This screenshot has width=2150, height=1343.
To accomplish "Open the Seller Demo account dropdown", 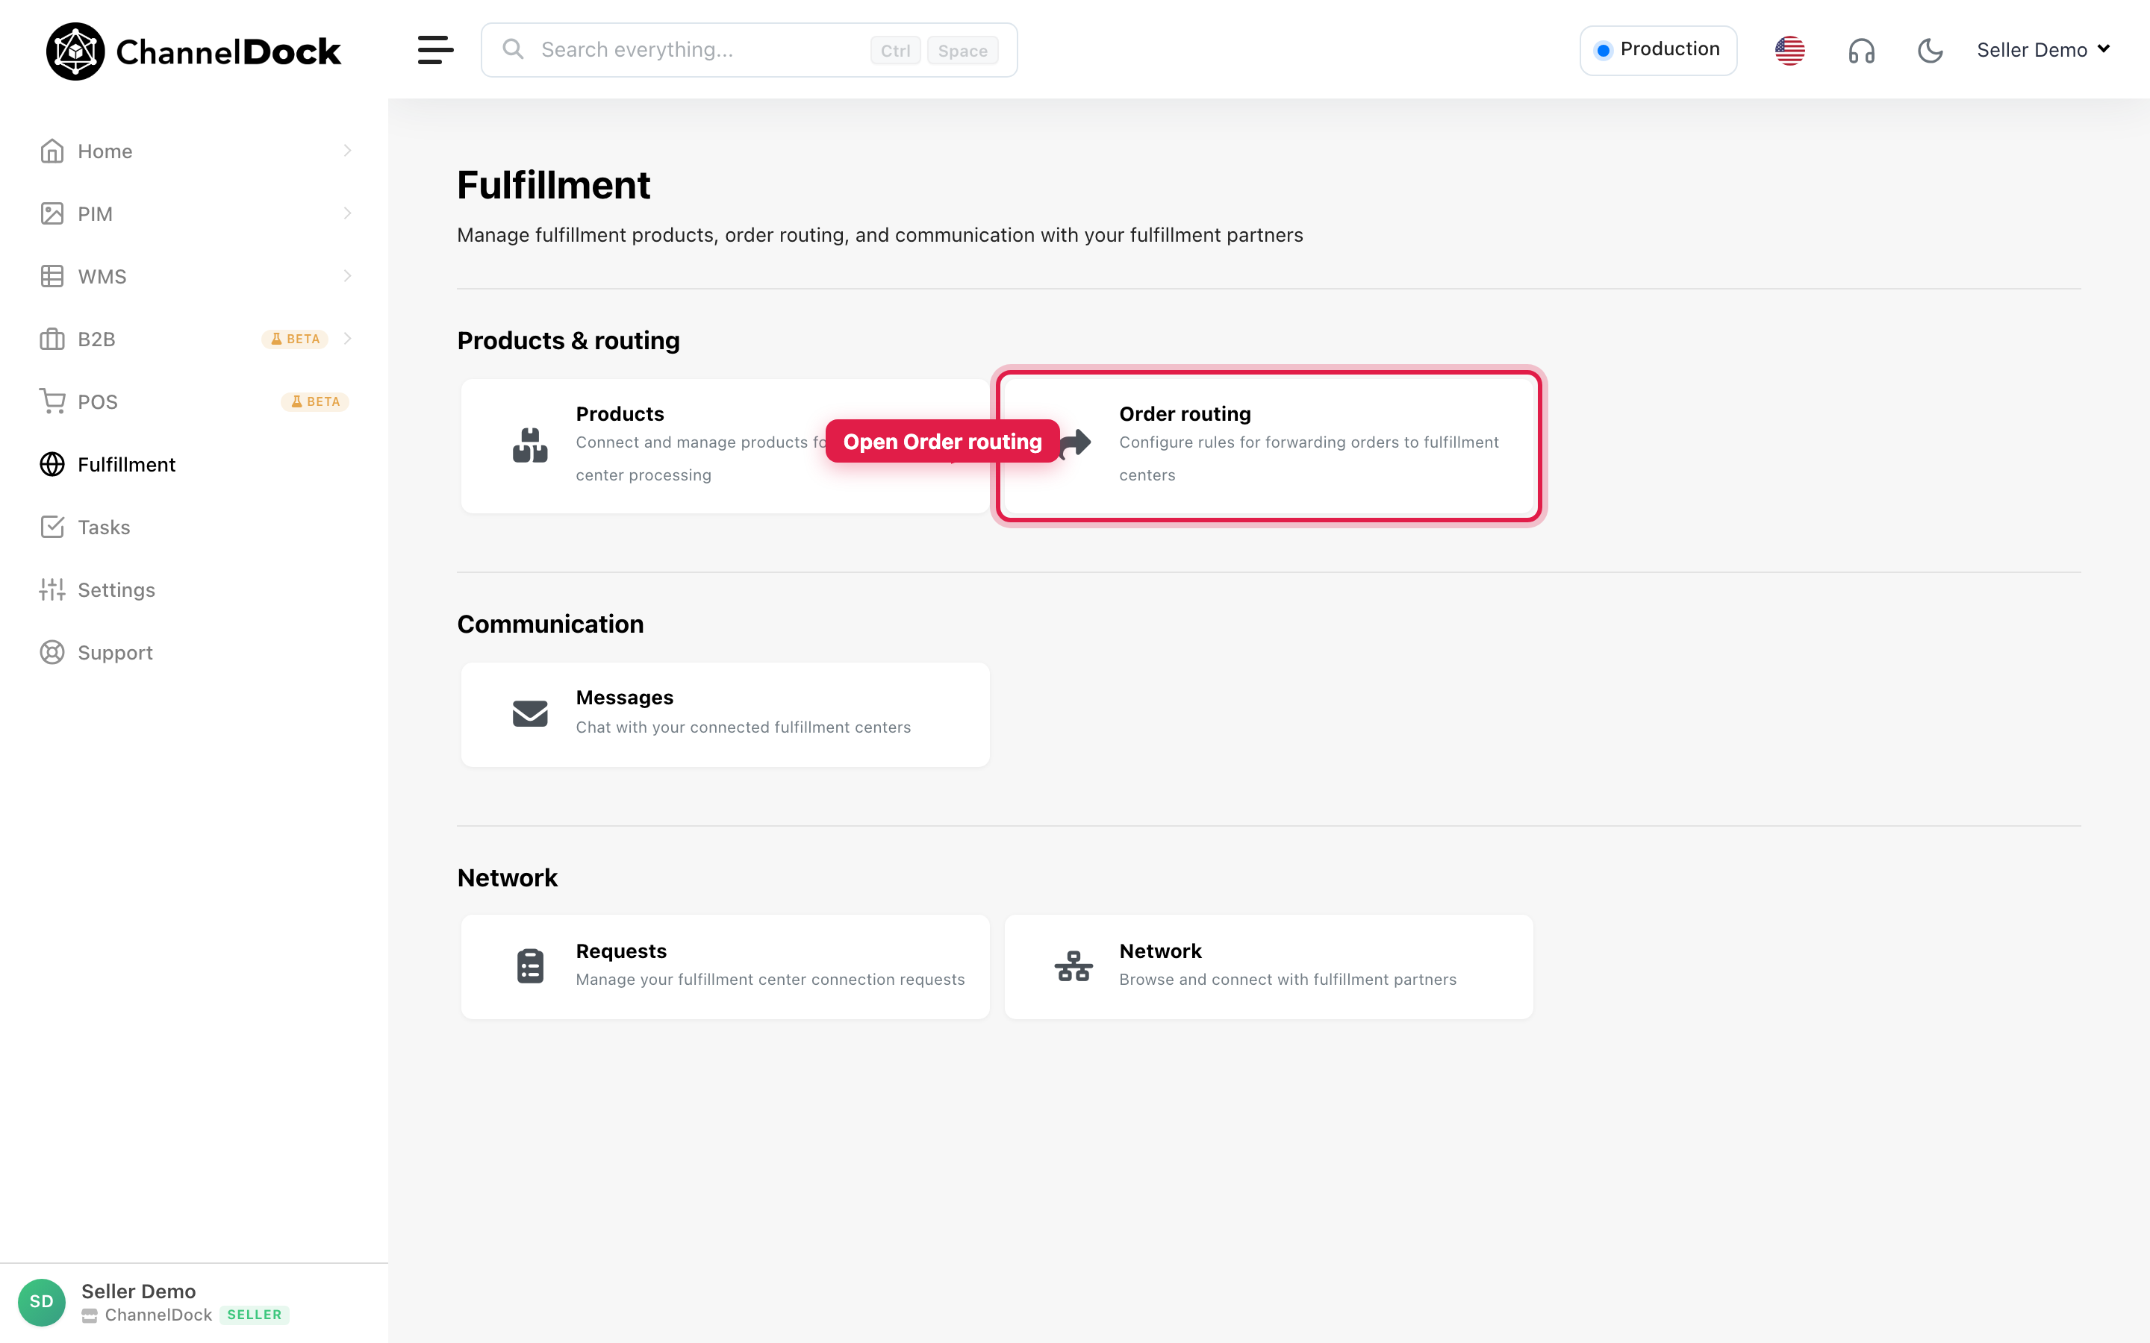I will [x=2042, y=50].
